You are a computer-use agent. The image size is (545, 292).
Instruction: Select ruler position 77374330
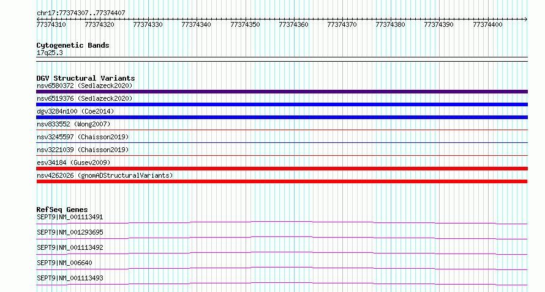pyautogui.click(x=148, y=24)
